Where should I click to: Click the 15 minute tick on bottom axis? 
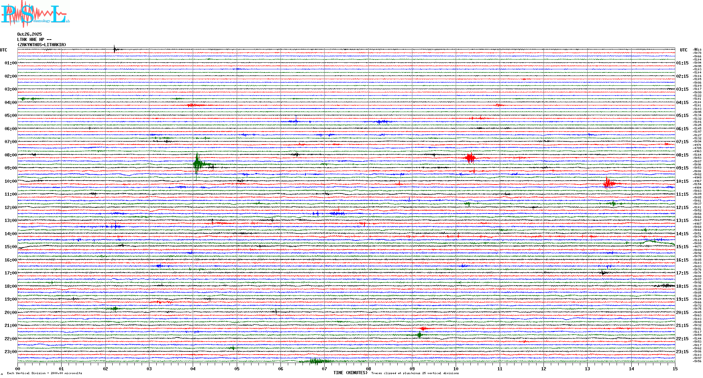(x=675, y=369)
